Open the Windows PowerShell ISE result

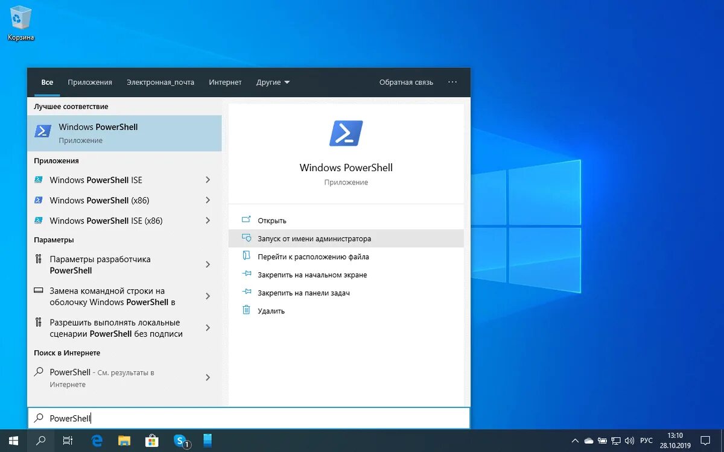(x=115, y=180)
